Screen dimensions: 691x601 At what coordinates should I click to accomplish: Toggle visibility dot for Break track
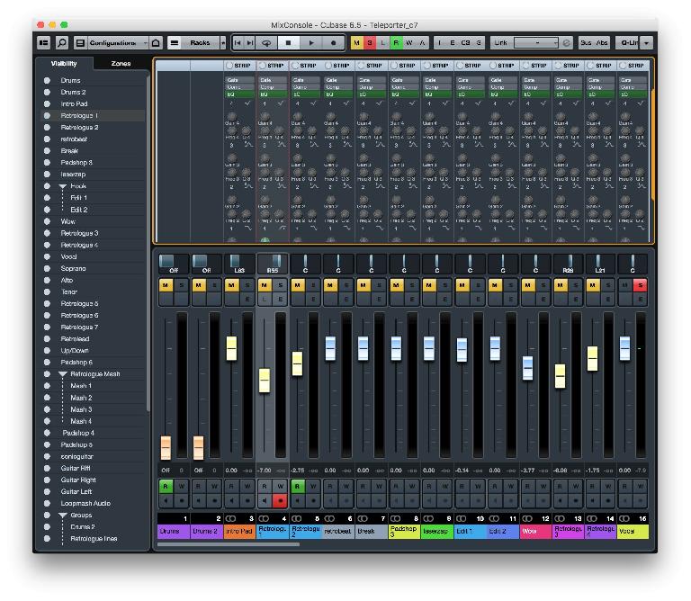(x=47, y=150)
